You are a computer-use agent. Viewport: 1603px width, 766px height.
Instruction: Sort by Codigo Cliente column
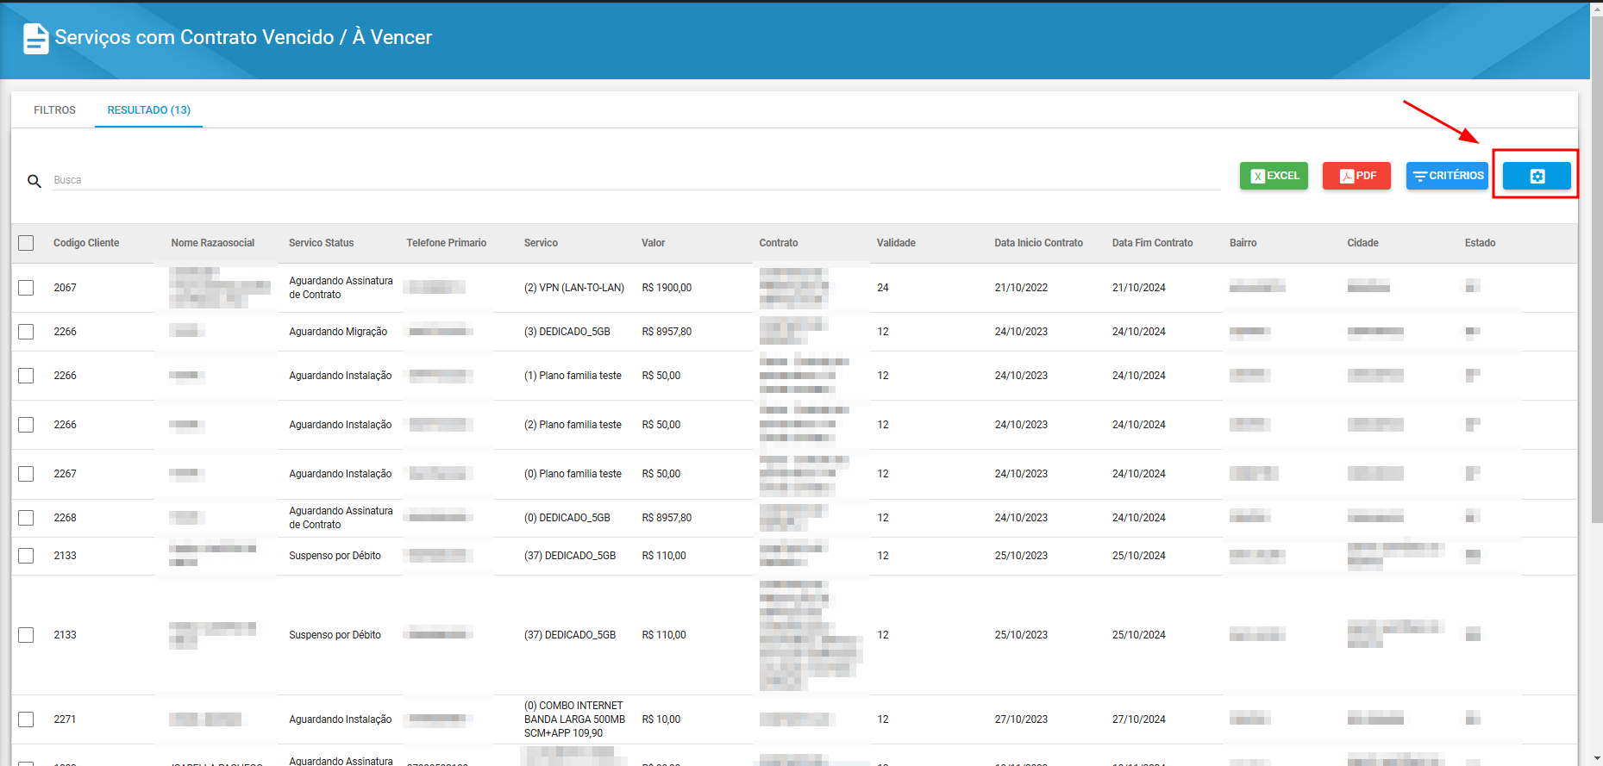(86, 243)
